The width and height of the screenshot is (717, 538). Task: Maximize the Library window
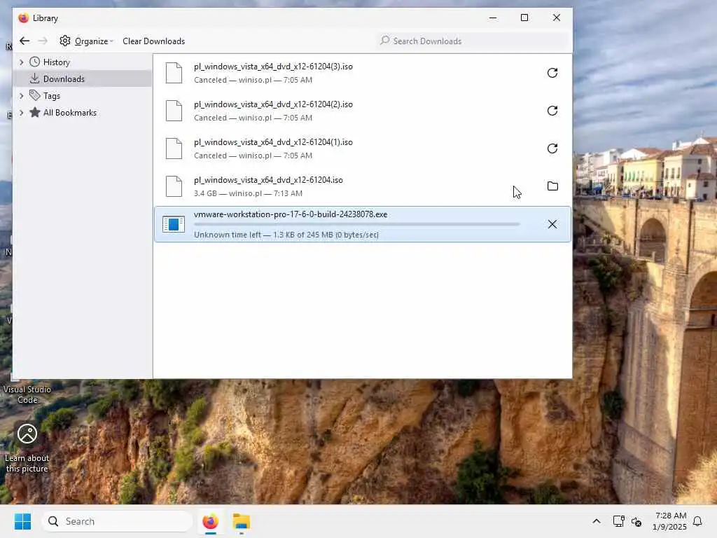tap(524, 18)
